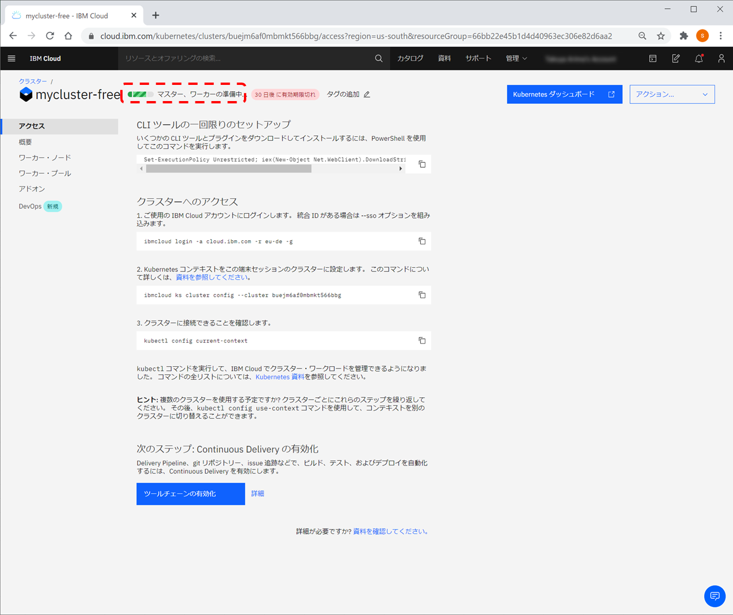
Task: Click the ツールチェーンの有効化 button
Action: coord(191,494)
